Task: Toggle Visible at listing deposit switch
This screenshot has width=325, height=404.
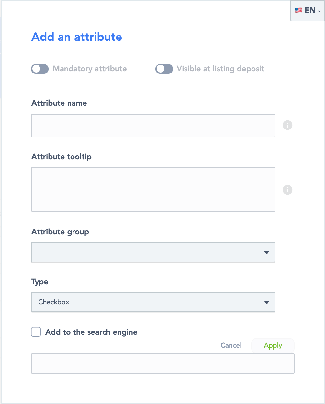Action: (x=164, y=69)
